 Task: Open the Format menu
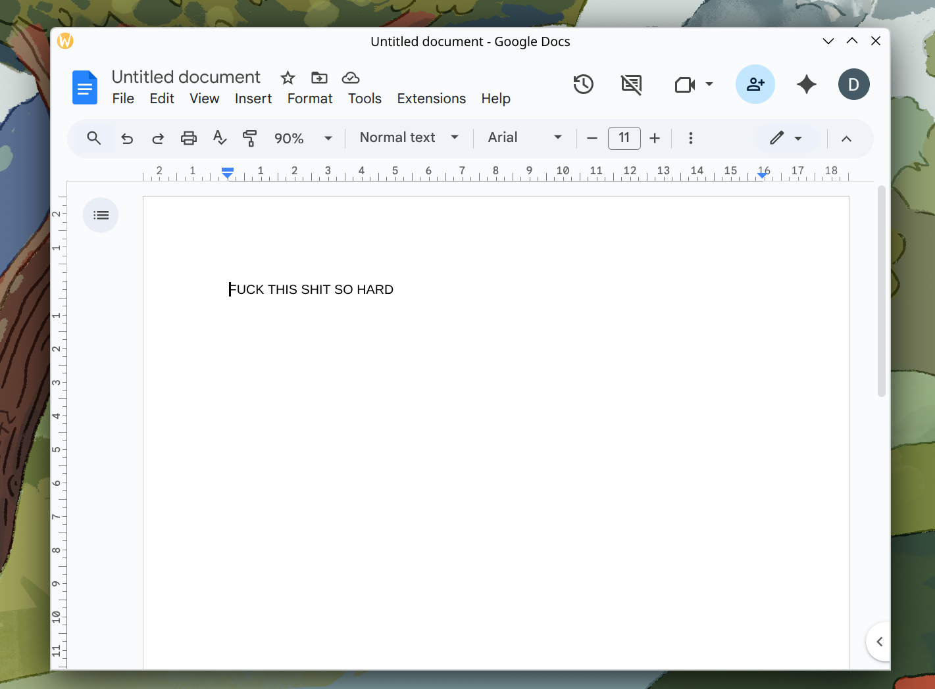tap(309, 99)
